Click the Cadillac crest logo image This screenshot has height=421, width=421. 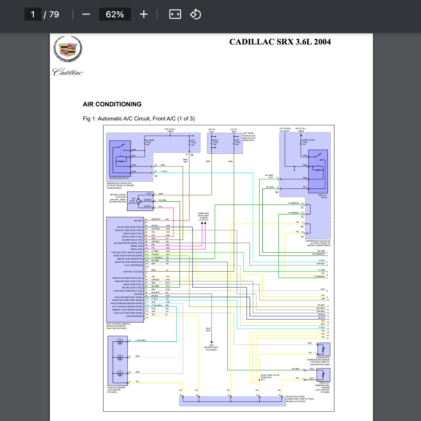click(68, 49)
